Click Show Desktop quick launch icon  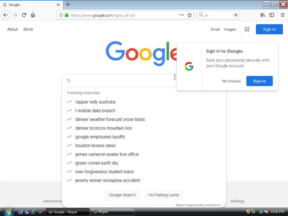[21, 212]
